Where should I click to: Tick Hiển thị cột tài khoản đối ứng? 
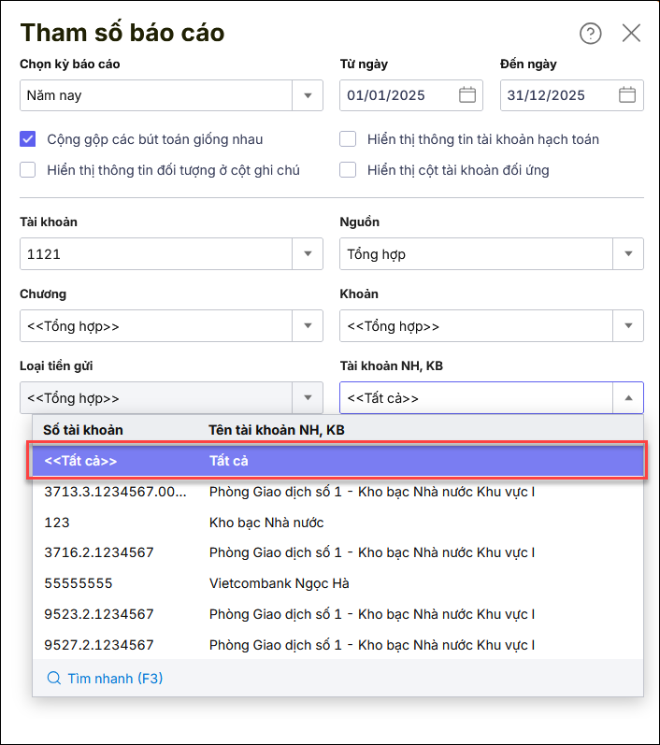click(348, 170)
